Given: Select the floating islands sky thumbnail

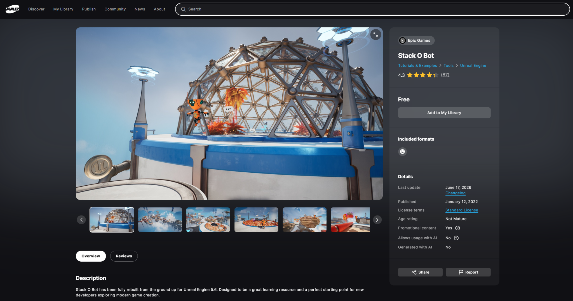Looking at the screenshot, I should (x=160, y=220).
